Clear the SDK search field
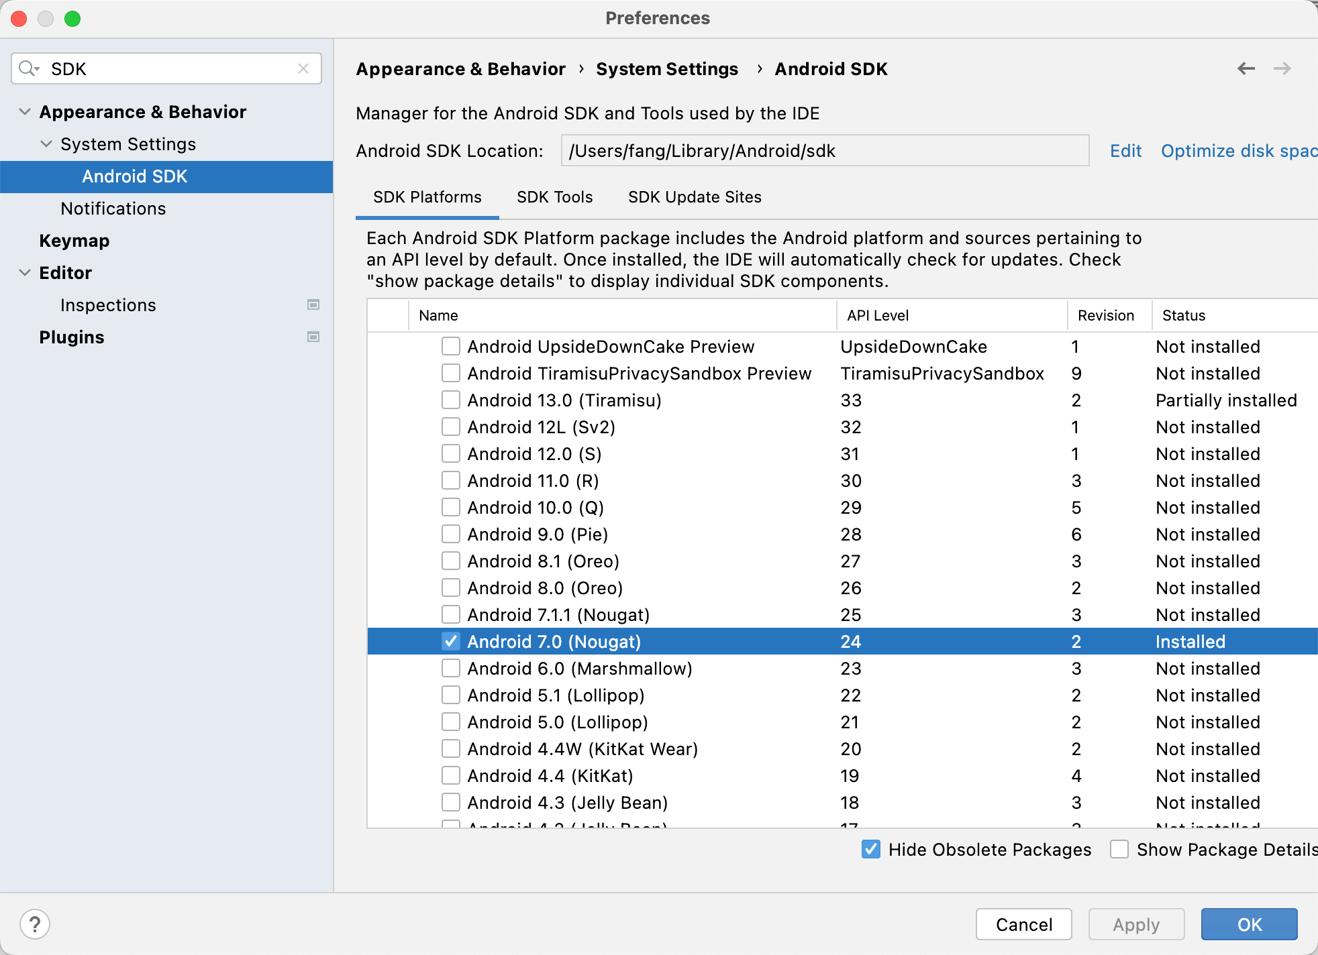Viewport: 1318px width, 955px height. coord(303,68)
